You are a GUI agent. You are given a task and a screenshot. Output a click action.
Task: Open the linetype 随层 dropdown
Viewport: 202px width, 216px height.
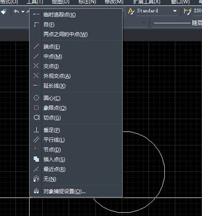[x=178, y=23]
